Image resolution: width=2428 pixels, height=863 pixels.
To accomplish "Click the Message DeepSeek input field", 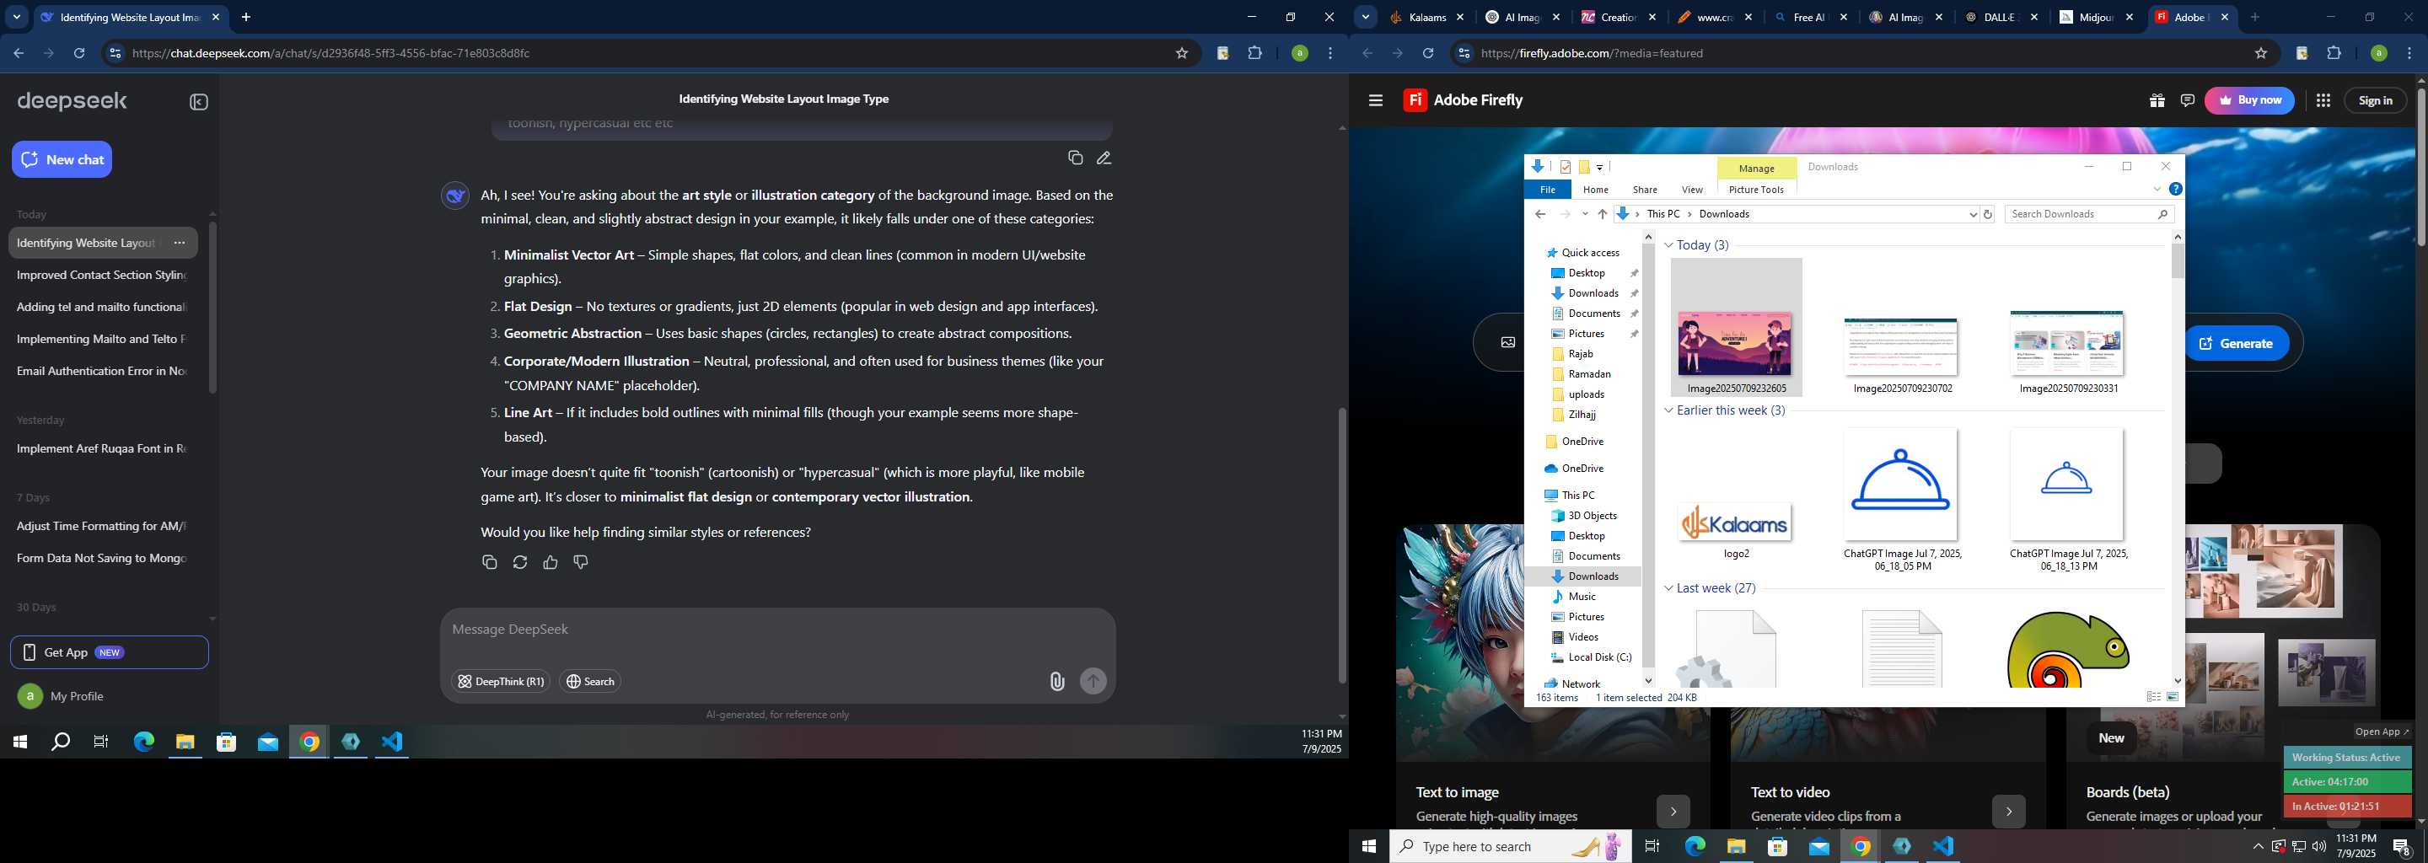I will tap(776, 630).
